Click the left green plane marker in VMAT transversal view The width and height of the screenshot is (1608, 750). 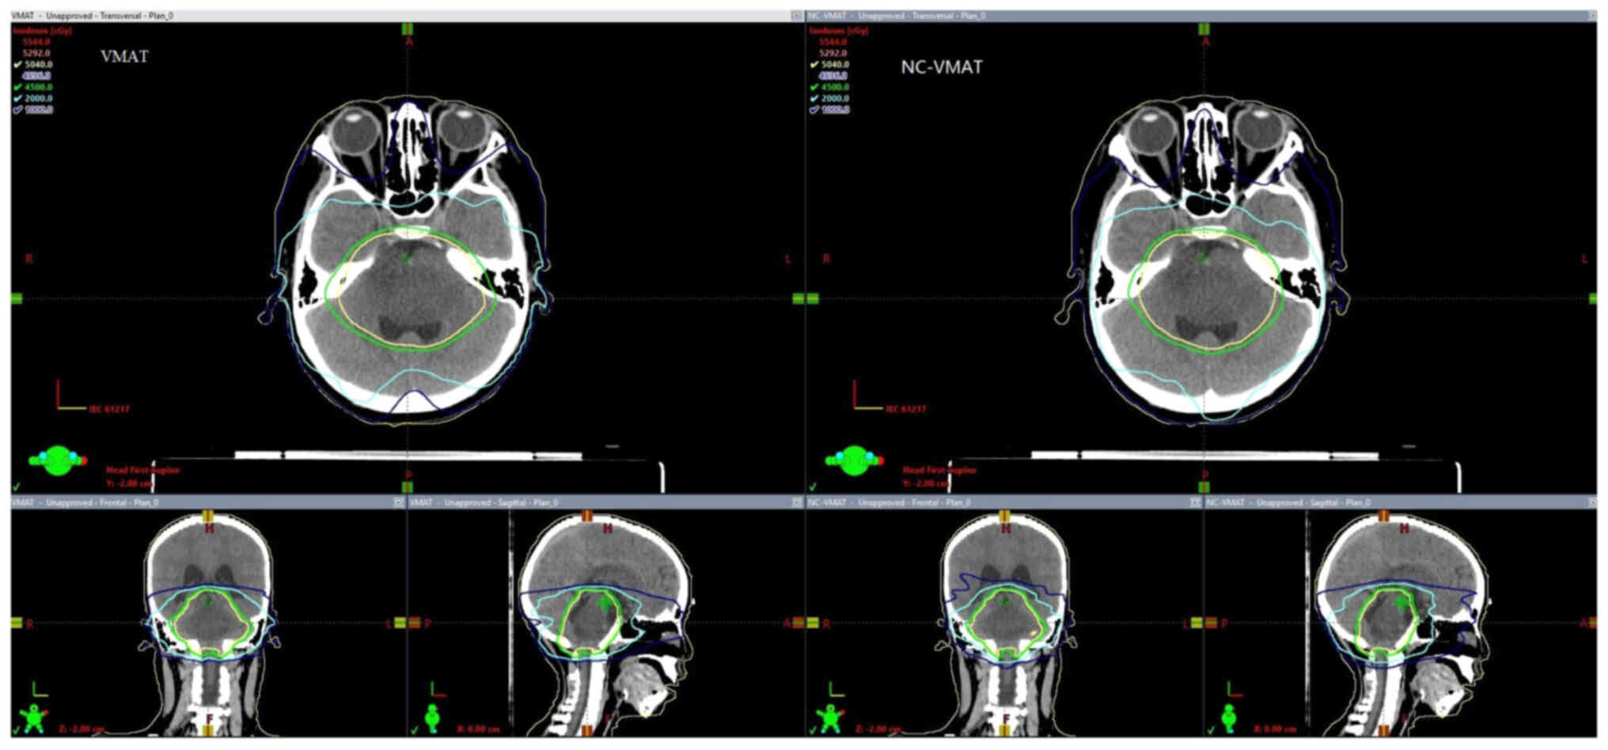pos(17,298)
